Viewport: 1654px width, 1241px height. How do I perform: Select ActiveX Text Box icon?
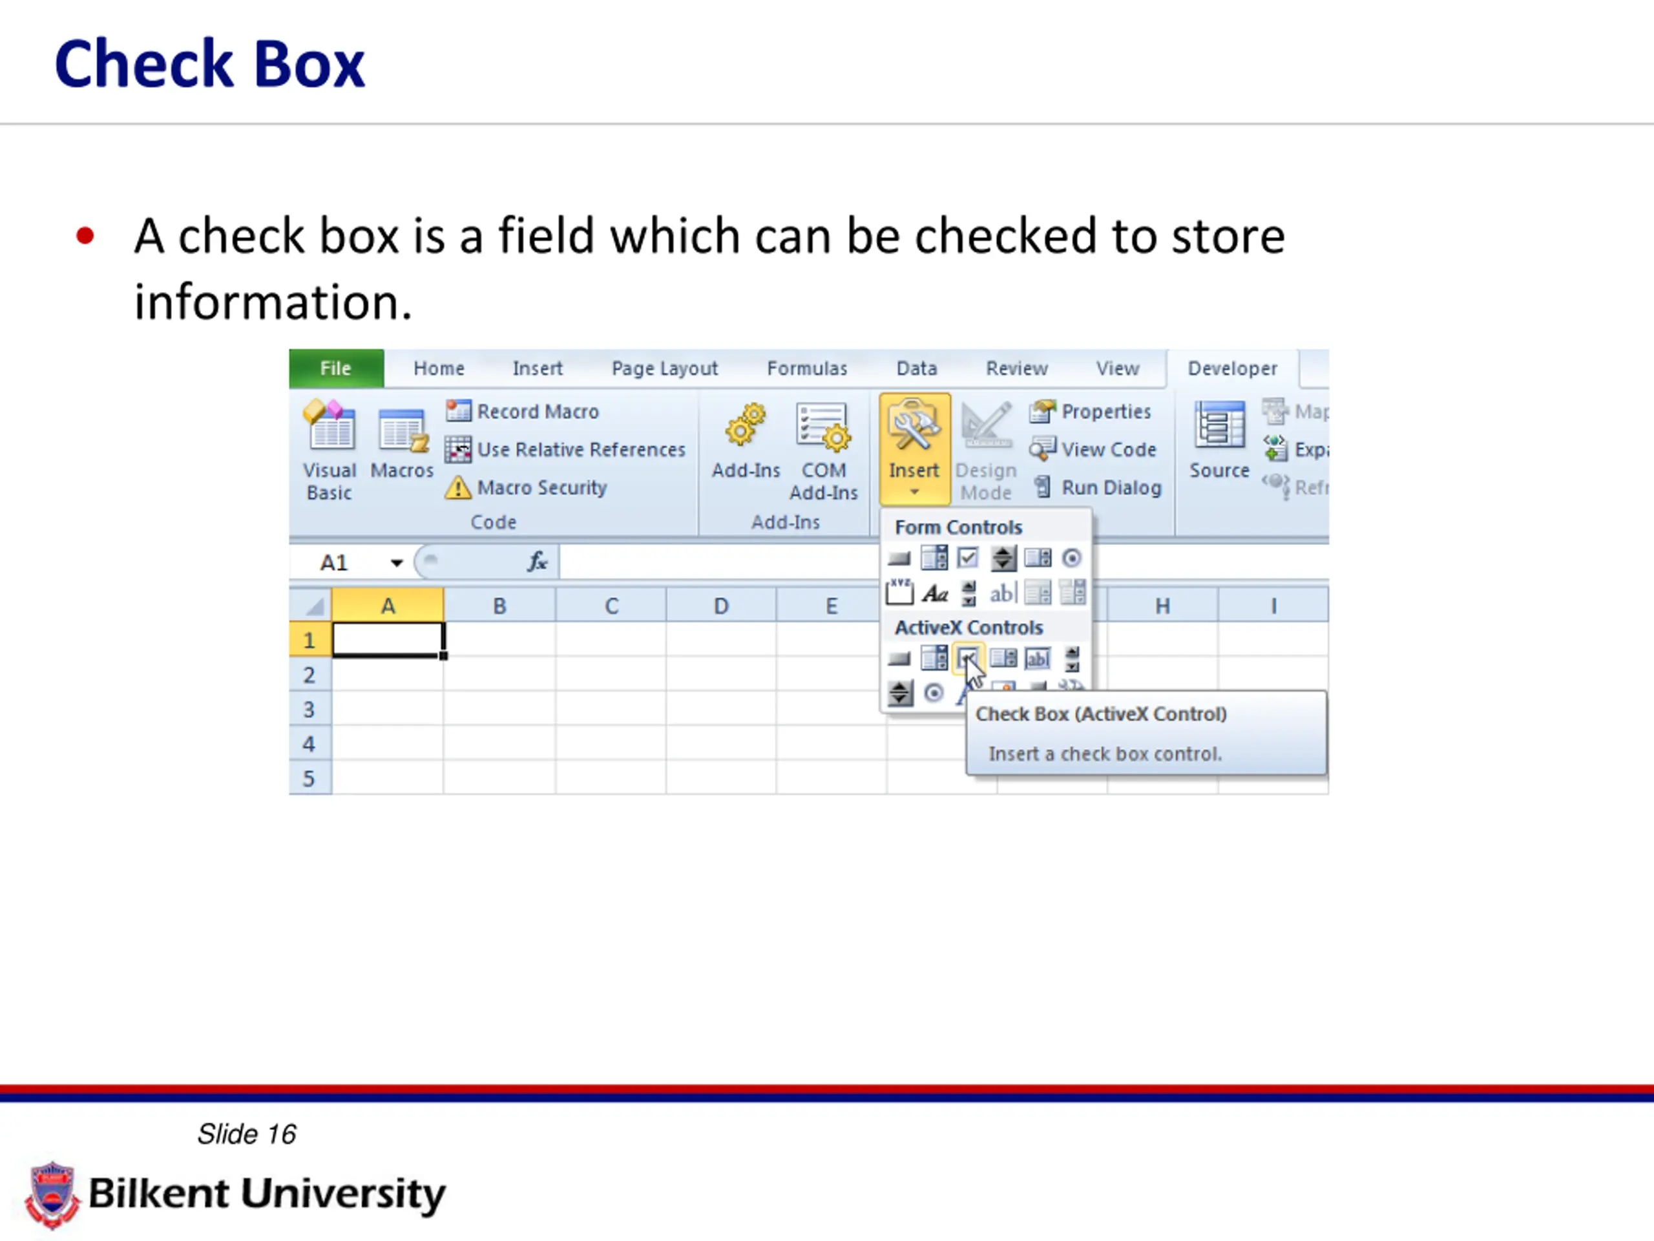[x=1037, y=658]
